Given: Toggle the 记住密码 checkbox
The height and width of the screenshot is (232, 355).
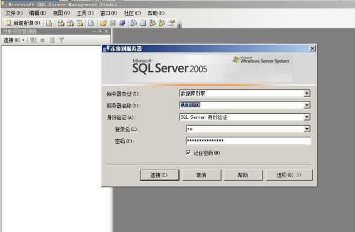Looking at the screenshot, I should (x=188, y=153).
